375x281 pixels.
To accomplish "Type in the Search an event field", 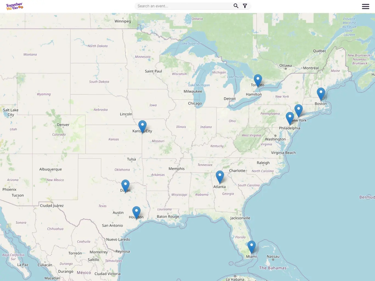I will pos(184,6).
